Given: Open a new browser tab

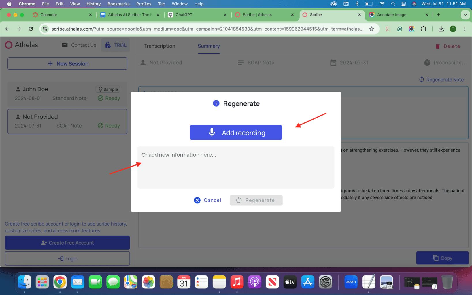Looking at the screenshot, I should (x=439, y=15).
